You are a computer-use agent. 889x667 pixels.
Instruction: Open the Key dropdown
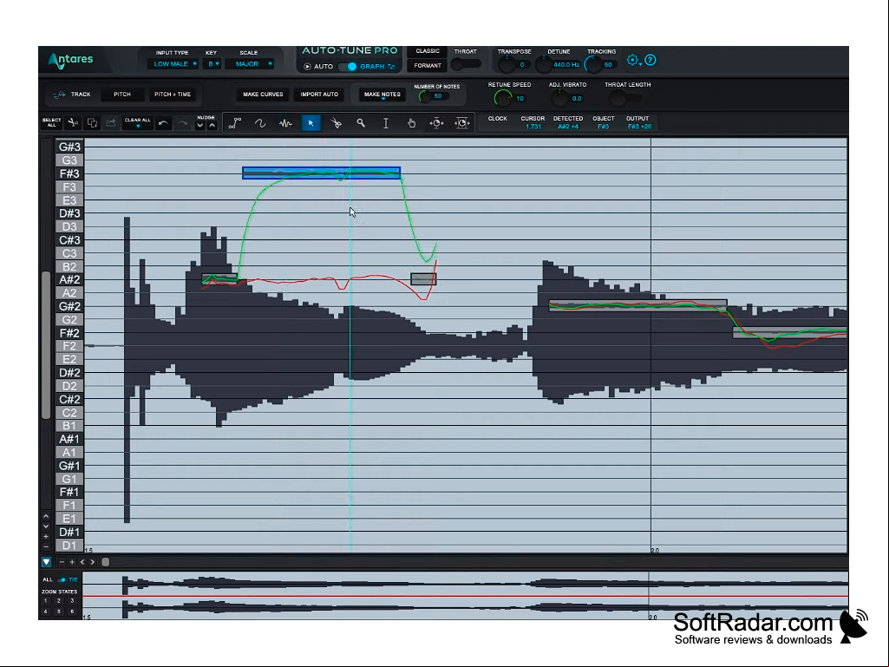[212, 64]
